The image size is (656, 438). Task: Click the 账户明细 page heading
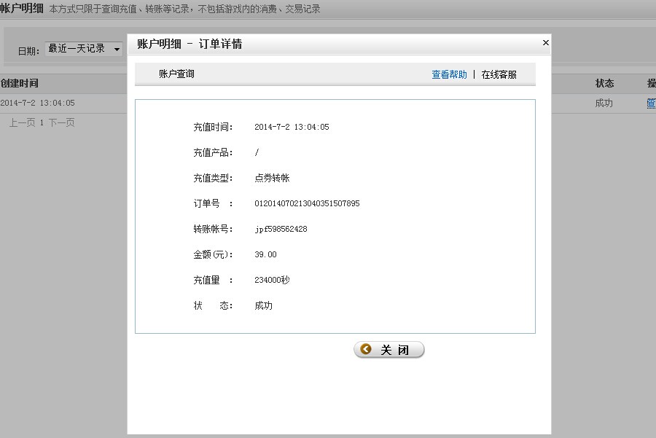point(22,9)
